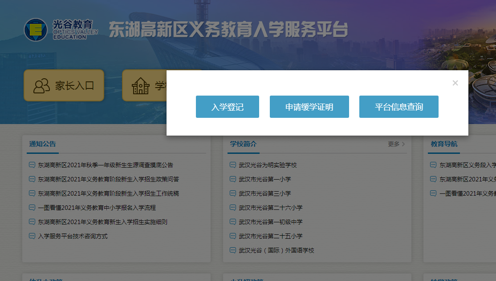Open 平台信息查询 in the dialog
Viewport: 496px width, 281px height.
(399, 107)
